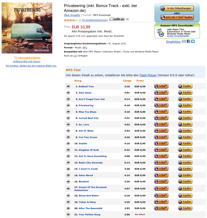Share album on Twitter icon

(193, 41)
